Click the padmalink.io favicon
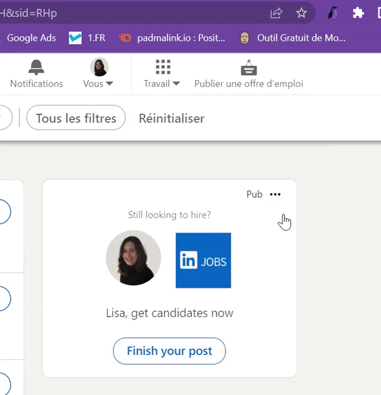The height and width of the screenshot is (395, 381). click(x=125, y=38)
